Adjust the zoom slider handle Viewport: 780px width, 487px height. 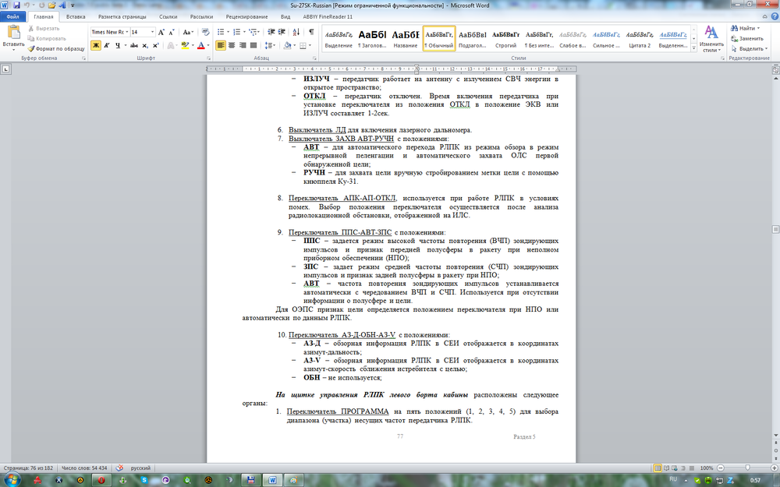click(x=748, y=468)
